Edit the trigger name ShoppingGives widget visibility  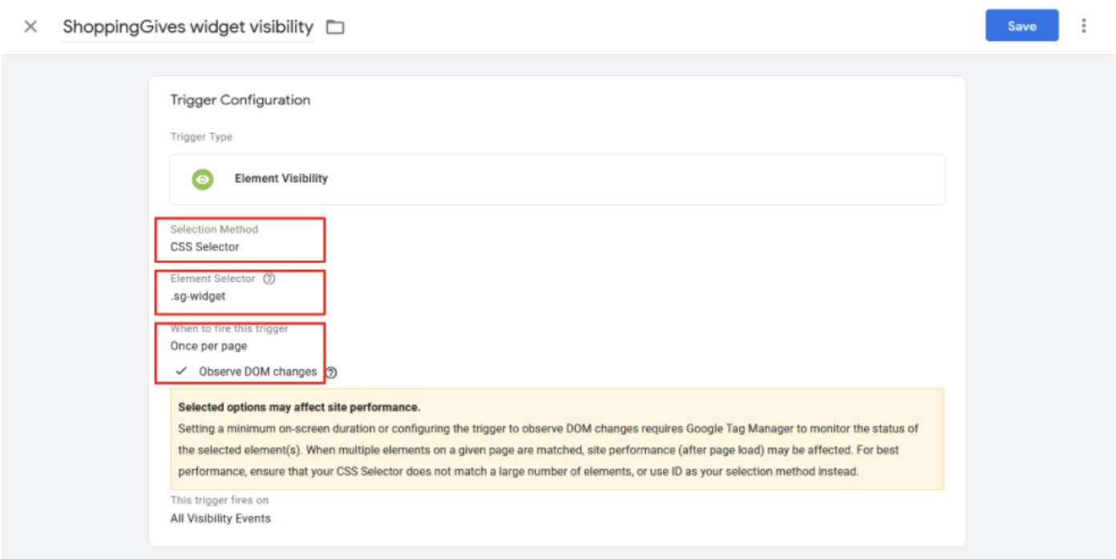pyautogui.click(x=188, y=26)
